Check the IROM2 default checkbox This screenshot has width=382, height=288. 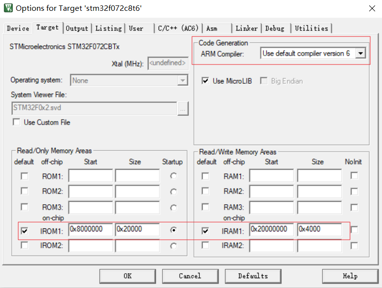click(x=24, y=245)
